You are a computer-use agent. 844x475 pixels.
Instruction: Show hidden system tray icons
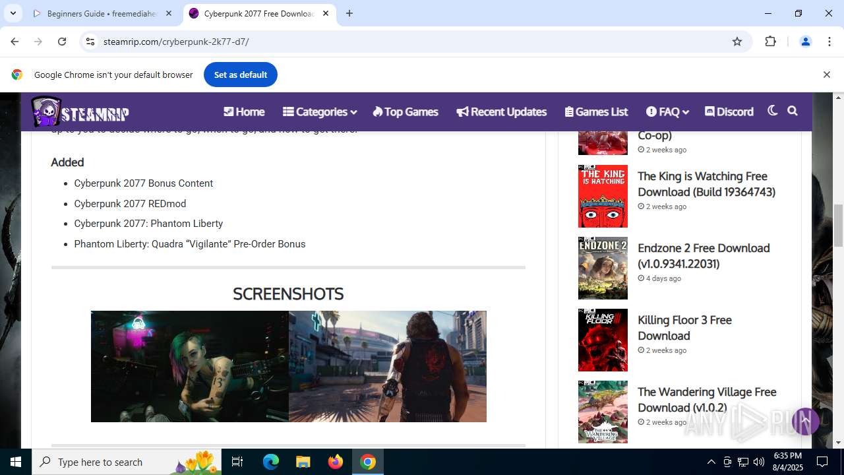(x=711, y=462)
